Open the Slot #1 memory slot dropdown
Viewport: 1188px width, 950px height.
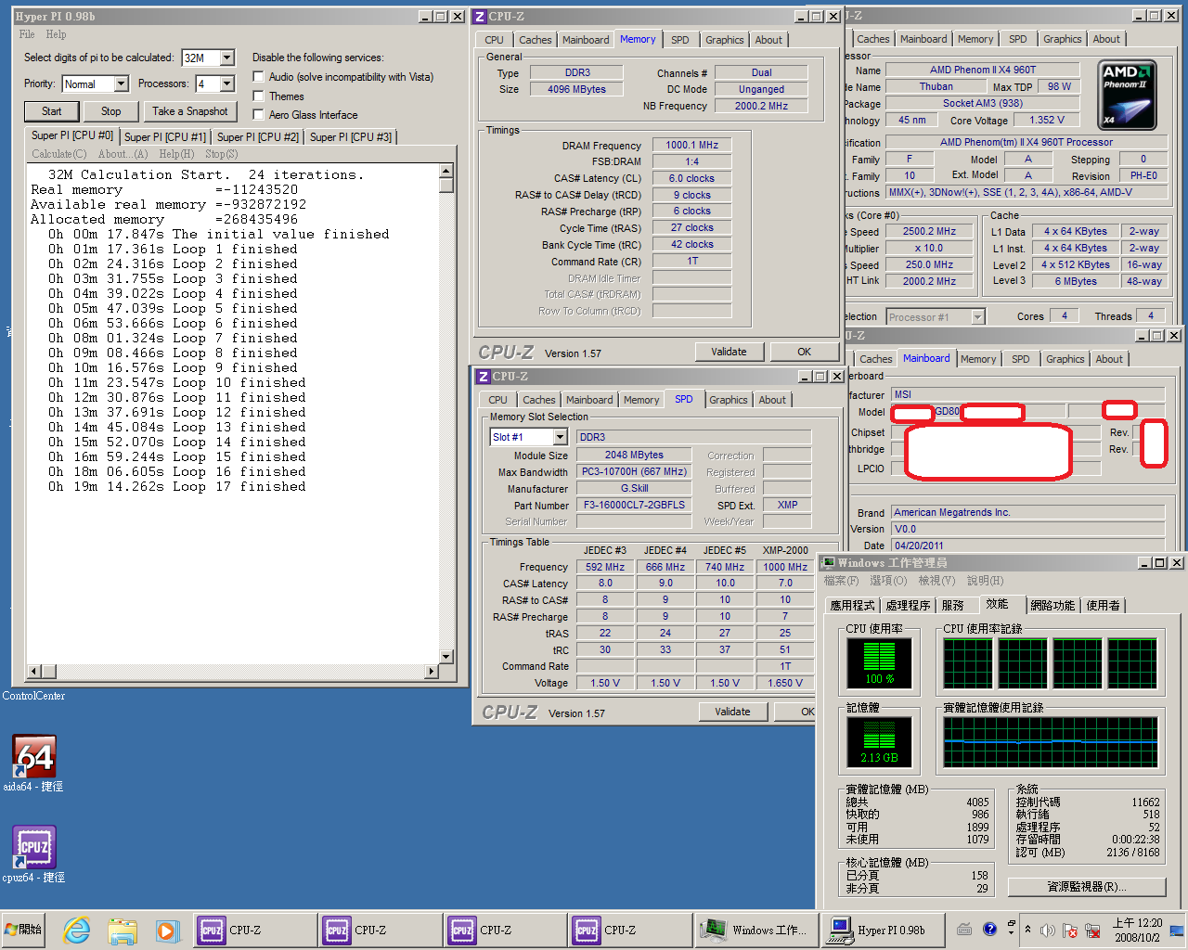560,437
